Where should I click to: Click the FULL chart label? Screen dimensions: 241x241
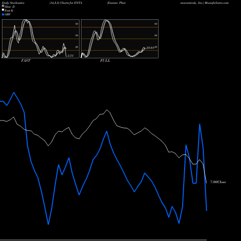tap(105, 61)
